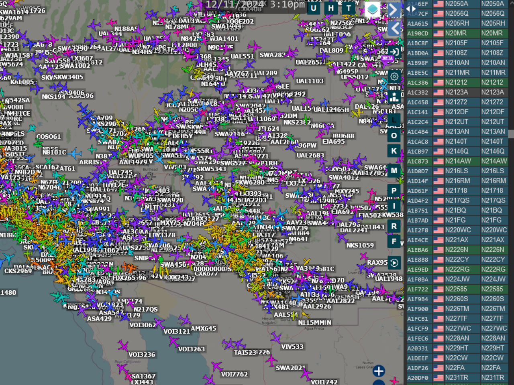Click hex A1BC8F in aircraft list

tap(418, 43)
